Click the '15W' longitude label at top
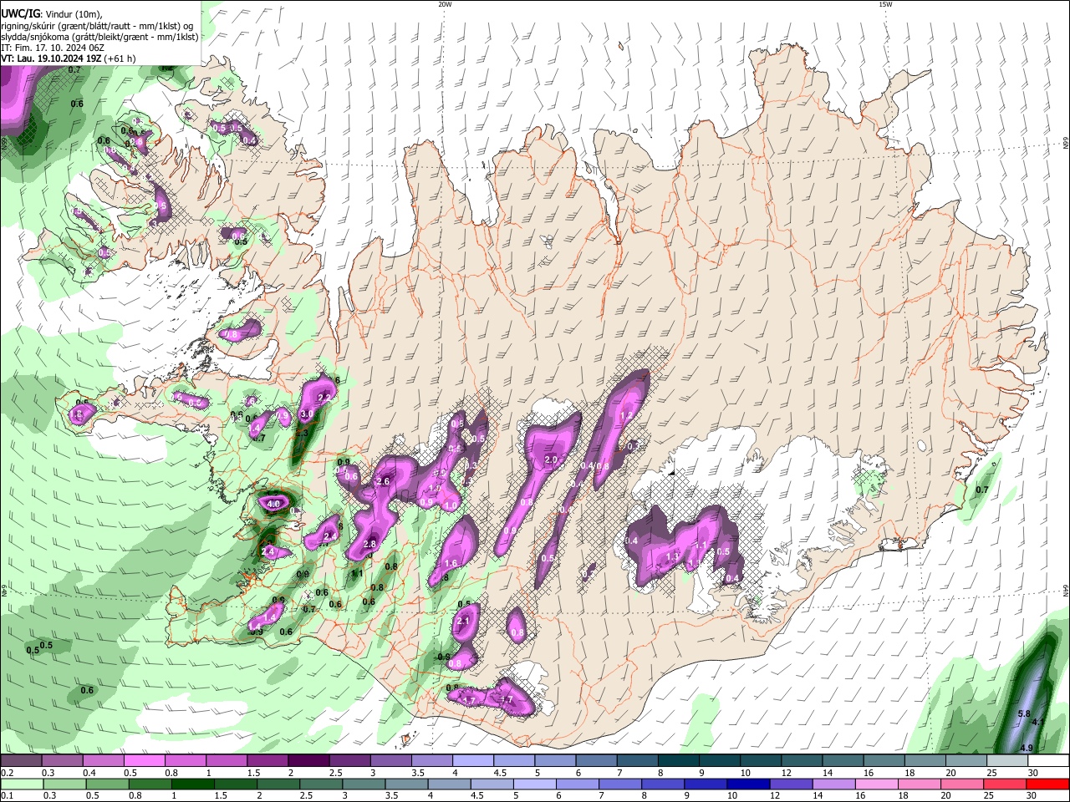 point(885,4)
